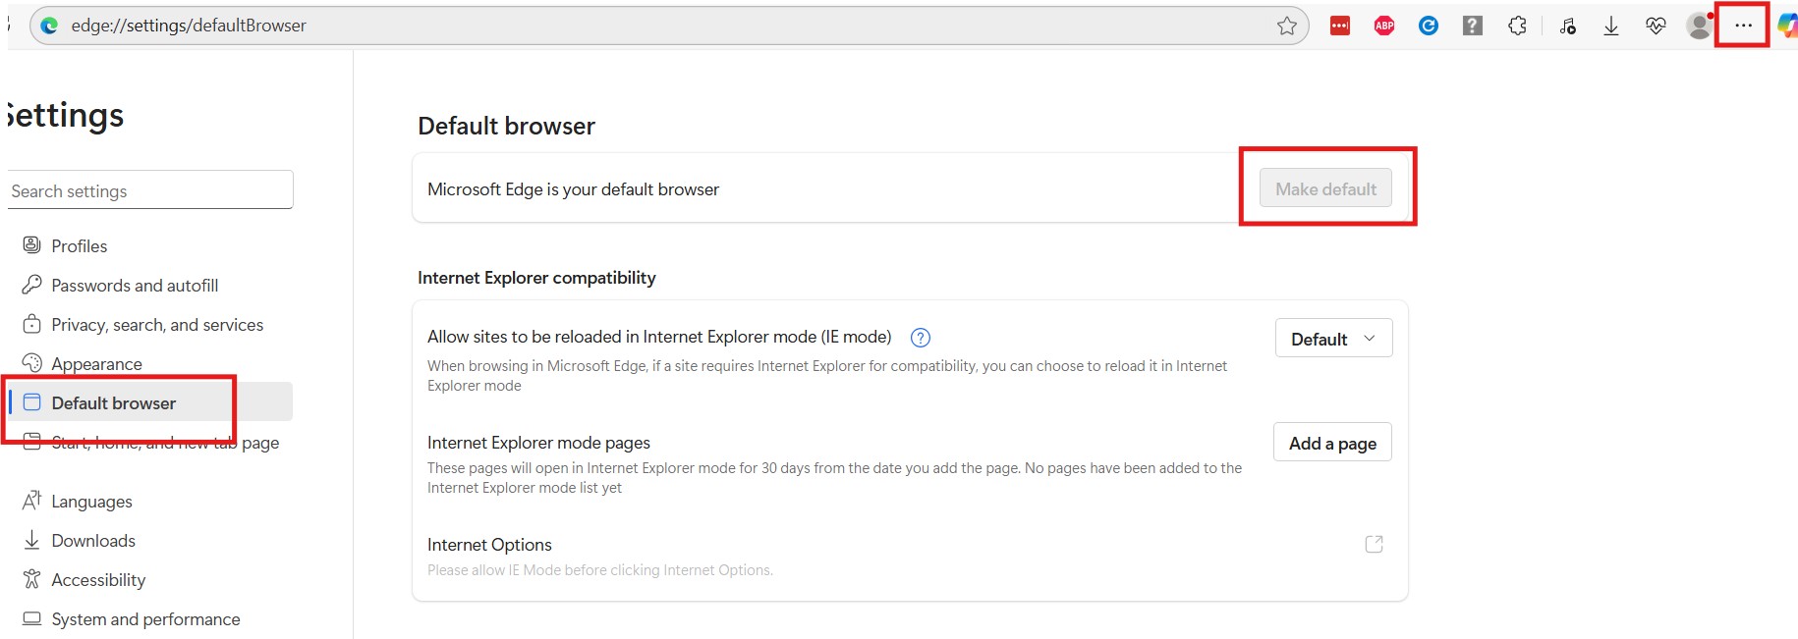Open the IE mode Default dropdown
Image resolution: width=1798 pixels, height=639 pixels.
[1333, 339]
